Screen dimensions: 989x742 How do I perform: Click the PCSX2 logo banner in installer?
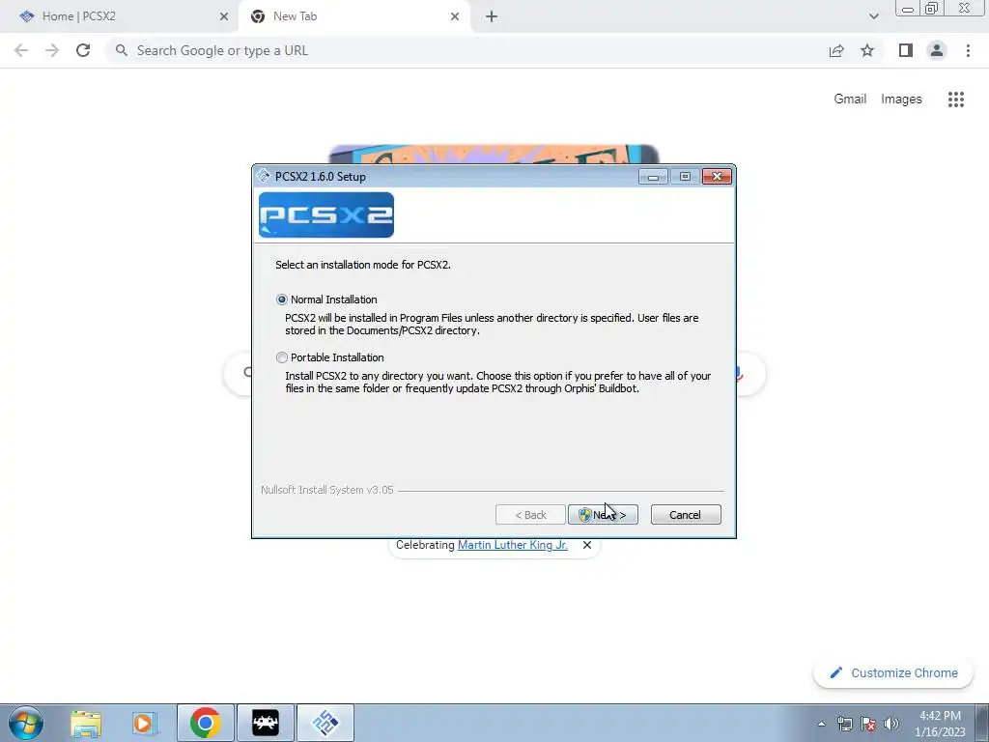[326, 215]
